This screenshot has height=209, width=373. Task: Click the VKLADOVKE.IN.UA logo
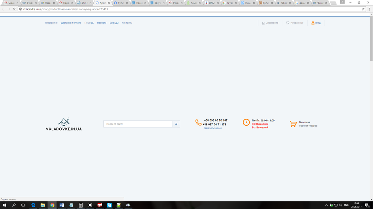click(x=64, y=124)
